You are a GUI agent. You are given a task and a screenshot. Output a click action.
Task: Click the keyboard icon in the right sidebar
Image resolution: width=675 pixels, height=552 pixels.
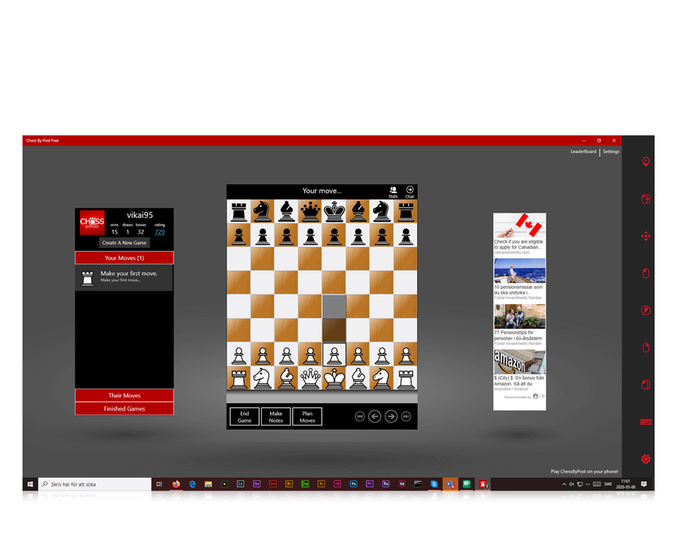646,421
